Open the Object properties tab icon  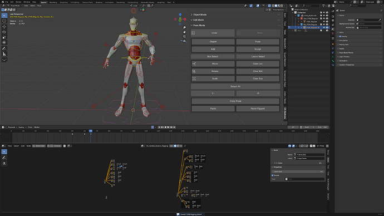tap(333, 44)
